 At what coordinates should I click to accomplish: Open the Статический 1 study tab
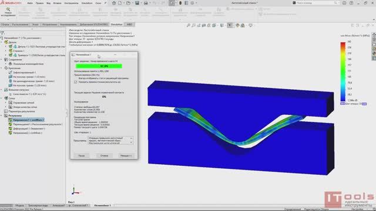tap(78, 206)
